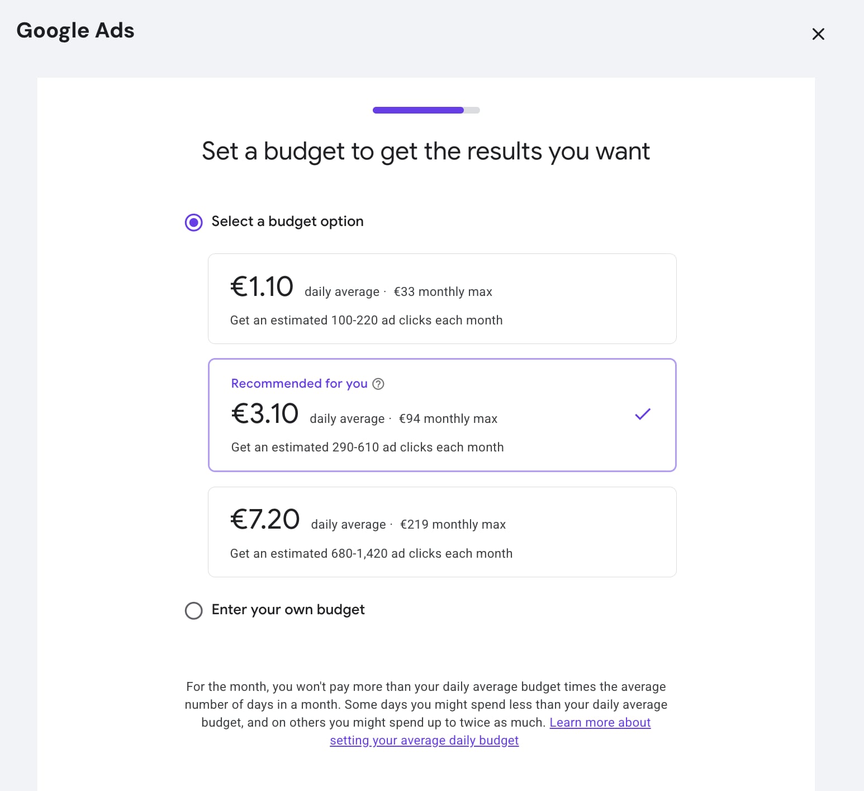This screenshot has width=864, height=791.
Task: Click the '€94 monthly max' text
Action: tap(448, 419)
